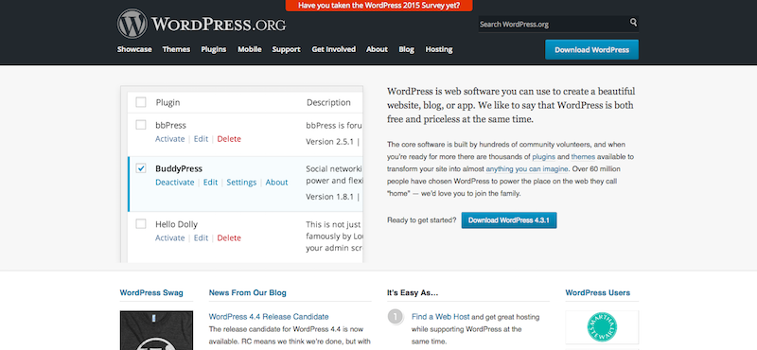Toggle the select-all Plugin checkbox

click(x=141, y=102)
